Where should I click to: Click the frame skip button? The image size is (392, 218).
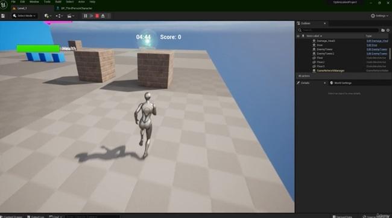(91, 16)
